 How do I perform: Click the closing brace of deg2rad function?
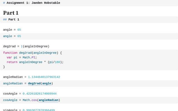coord(4,67)
